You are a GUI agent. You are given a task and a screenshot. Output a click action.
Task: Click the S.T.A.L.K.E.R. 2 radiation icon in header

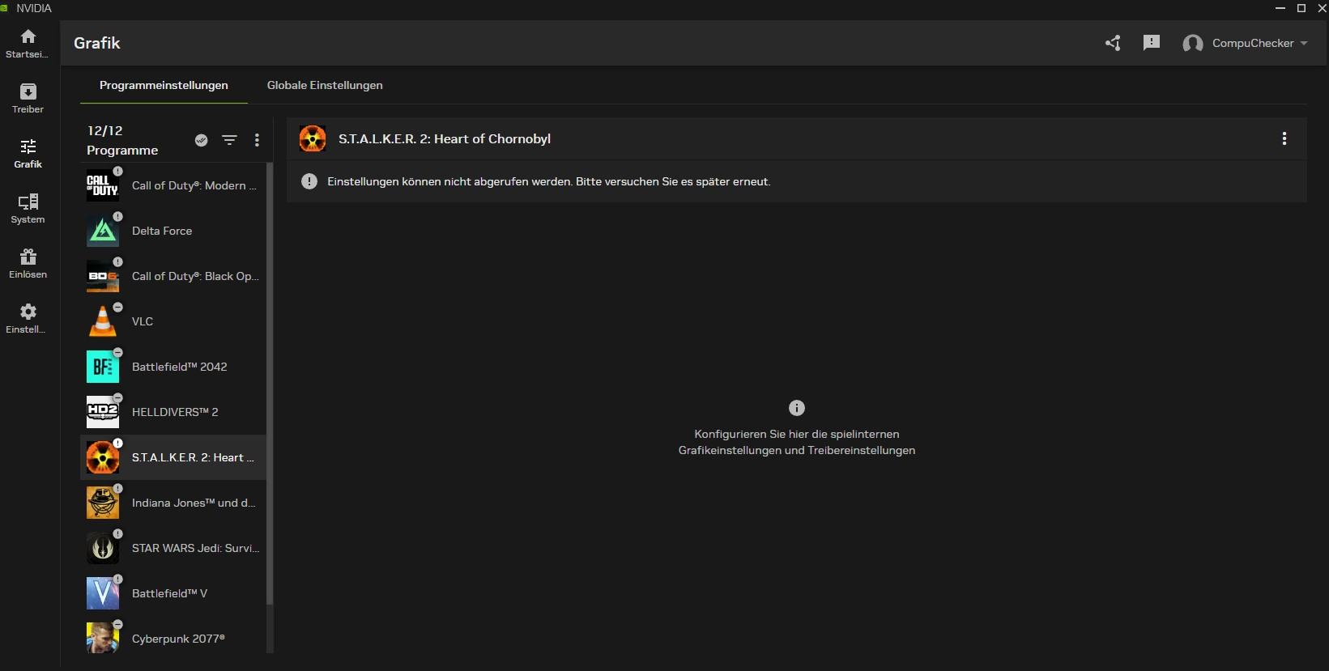pos(313,138)
